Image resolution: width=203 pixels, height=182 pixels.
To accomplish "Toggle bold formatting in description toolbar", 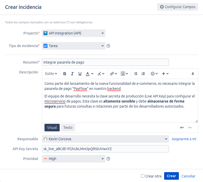I will click(x=65, y=74).
